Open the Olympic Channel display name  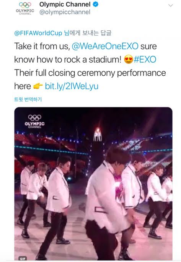65,5
